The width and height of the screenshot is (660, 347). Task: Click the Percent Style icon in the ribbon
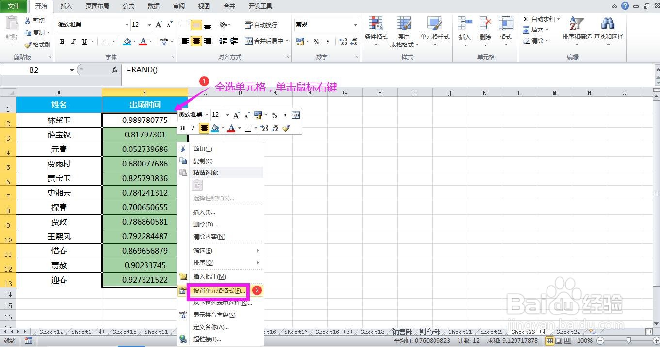(316, 42)
